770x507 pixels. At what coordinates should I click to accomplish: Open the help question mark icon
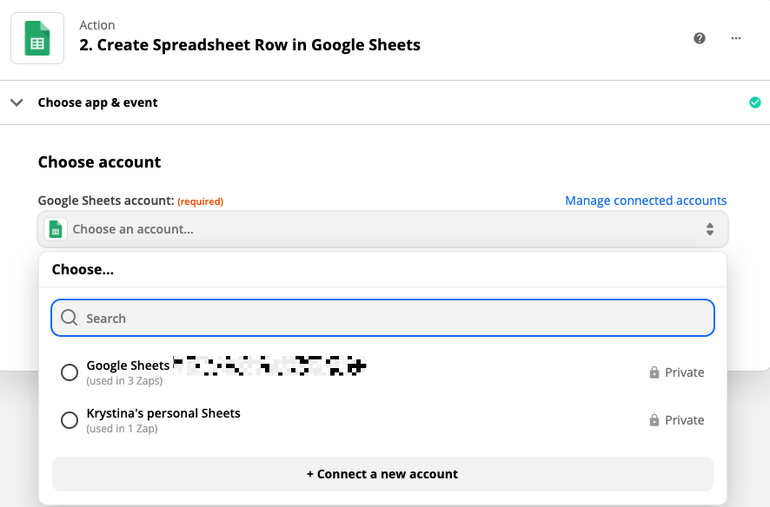click(x=700, y=38)
